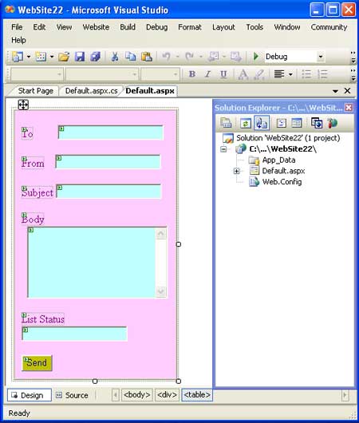Screen dimensions: 359x423
Task: Click the Paste clipboard icon
Action: pos(147,57)
